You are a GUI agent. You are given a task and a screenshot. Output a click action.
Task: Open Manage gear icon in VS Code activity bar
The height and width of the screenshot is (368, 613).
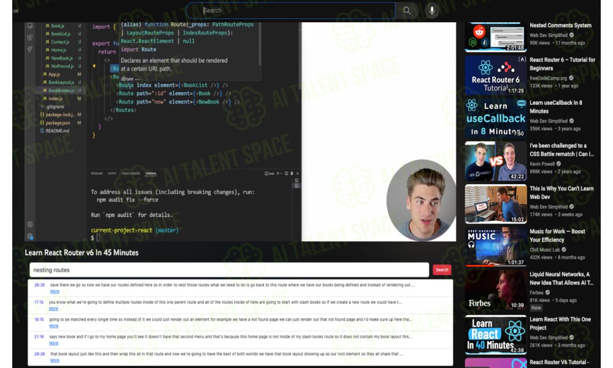click(x=30, y=236)
